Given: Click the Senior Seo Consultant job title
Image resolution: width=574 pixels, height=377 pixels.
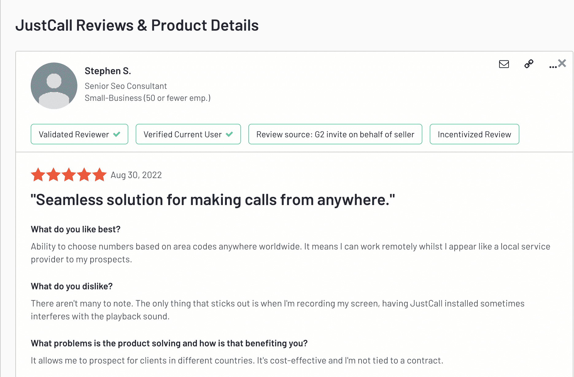Looking at the screenshot, I should click(x=126, y=86).
